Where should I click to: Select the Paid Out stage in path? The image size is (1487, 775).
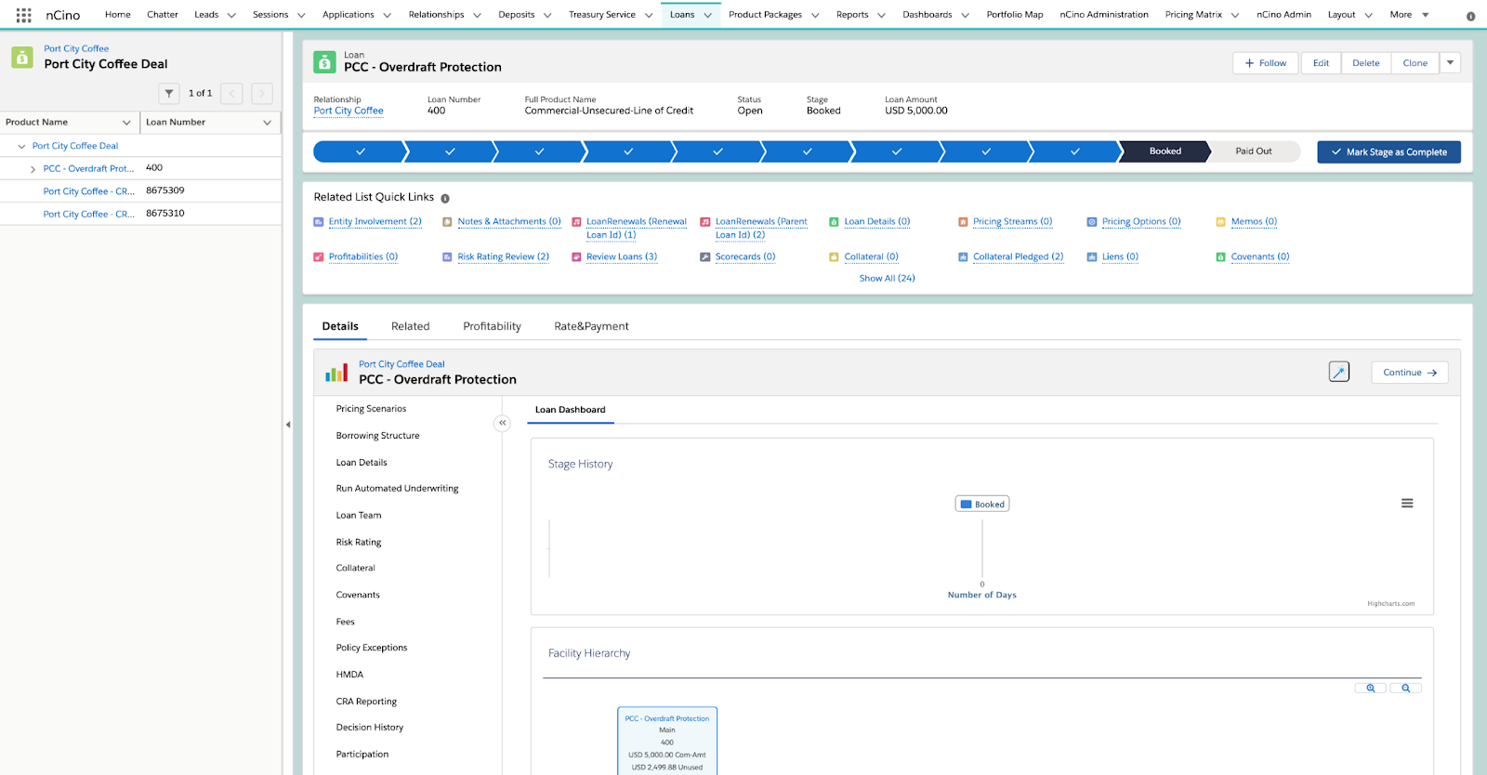tap(1254, 151)
